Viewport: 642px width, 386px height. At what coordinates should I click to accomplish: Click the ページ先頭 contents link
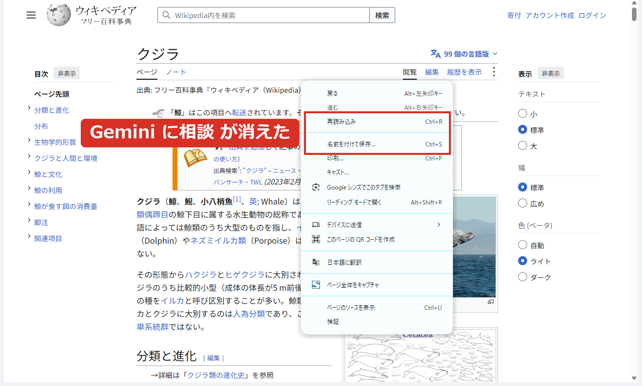pyautogui.click(x=52, y=94)
